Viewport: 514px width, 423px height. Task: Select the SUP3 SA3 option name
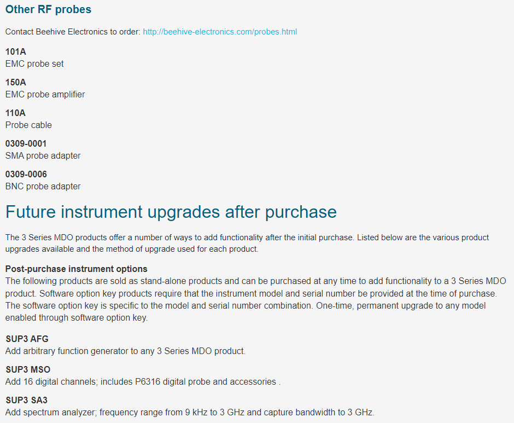(x=27, y=400)
